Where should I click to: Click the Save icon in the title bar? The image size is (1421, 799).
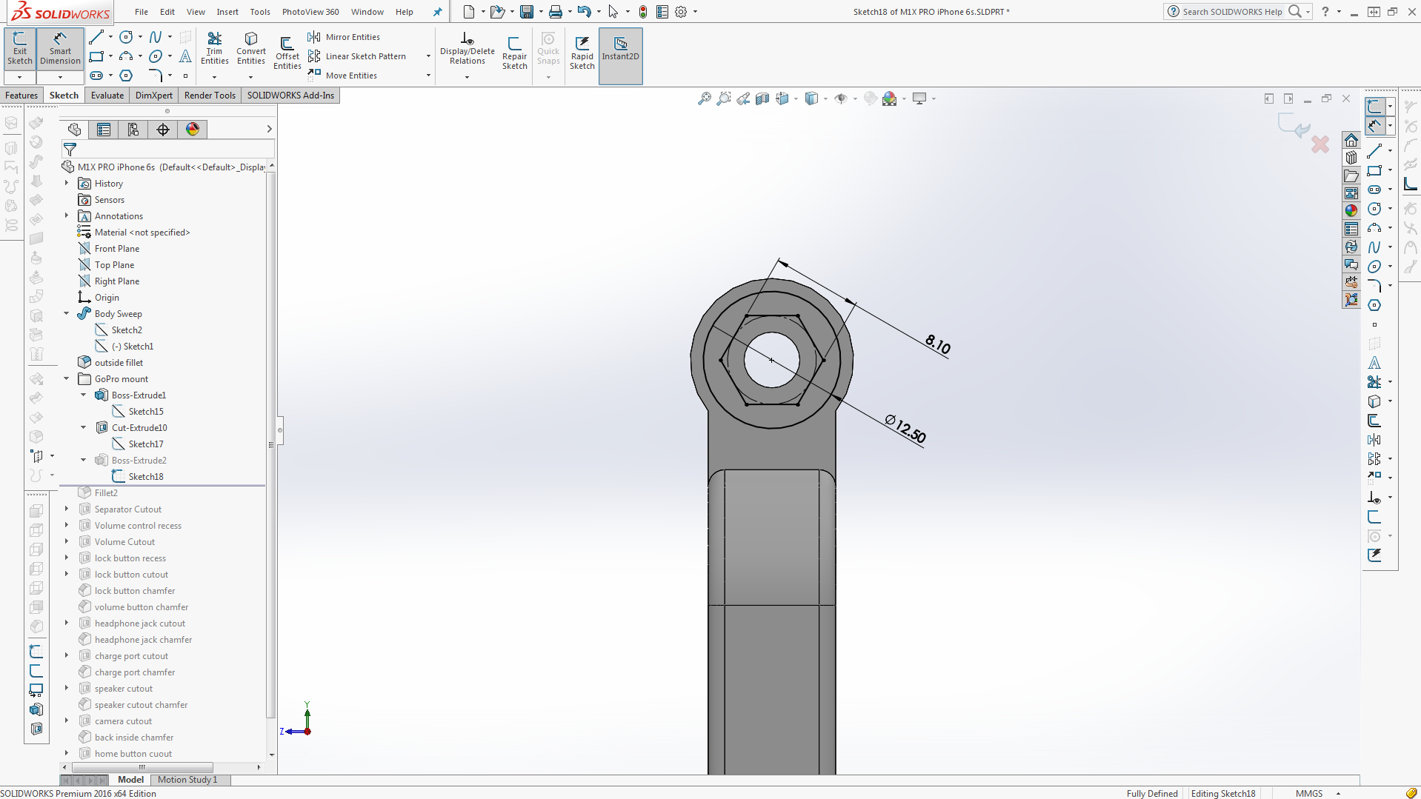[527, 12]
